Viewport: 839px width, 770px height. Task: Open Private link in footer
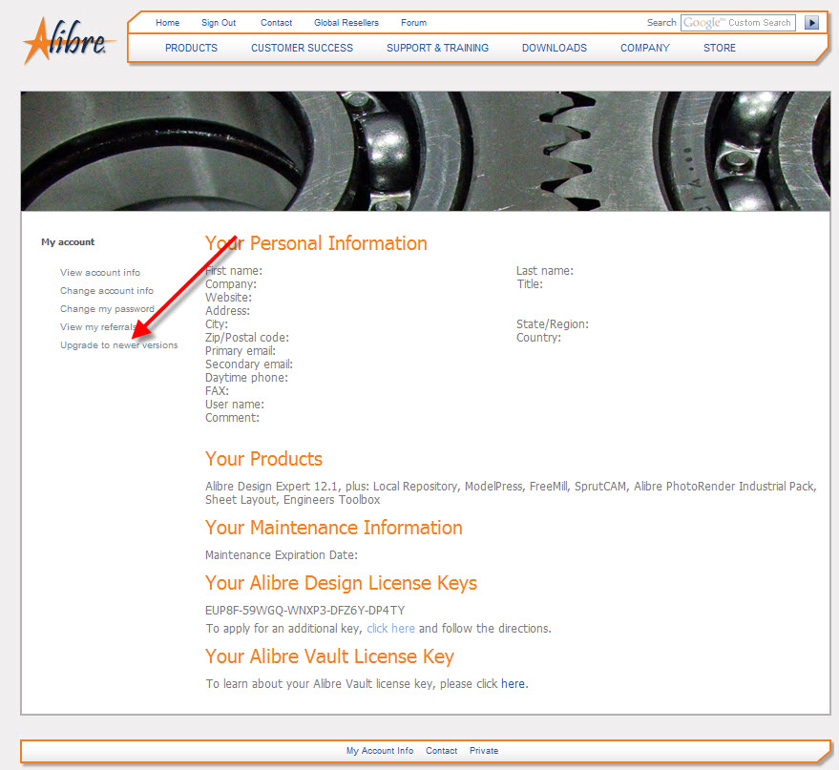[484, 751]
